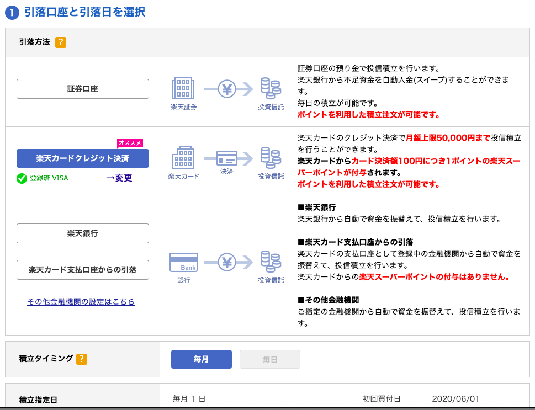Viewport: 535px width, 410px height.
Task: Click the yen icon in 証券口座 row
Action: click(x=227, y=89)
